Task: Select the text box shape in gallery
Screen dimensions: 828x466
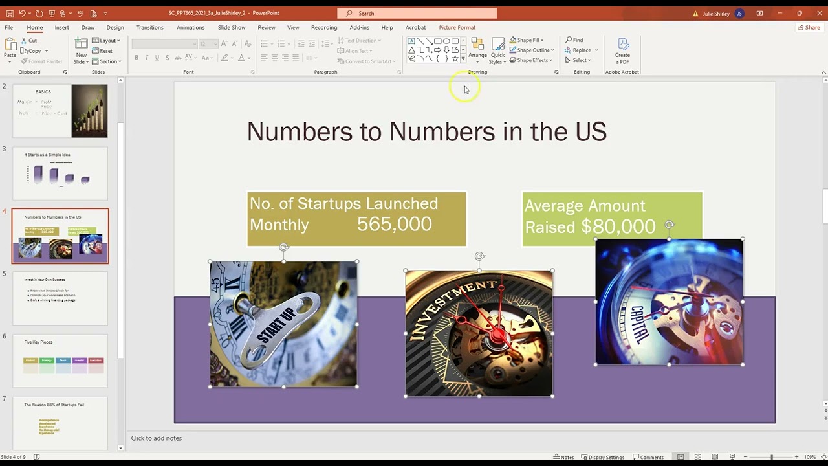Action: (x=411, y=41)
